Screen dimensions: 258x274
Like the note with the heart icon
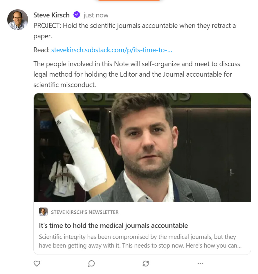pos(37,264)
